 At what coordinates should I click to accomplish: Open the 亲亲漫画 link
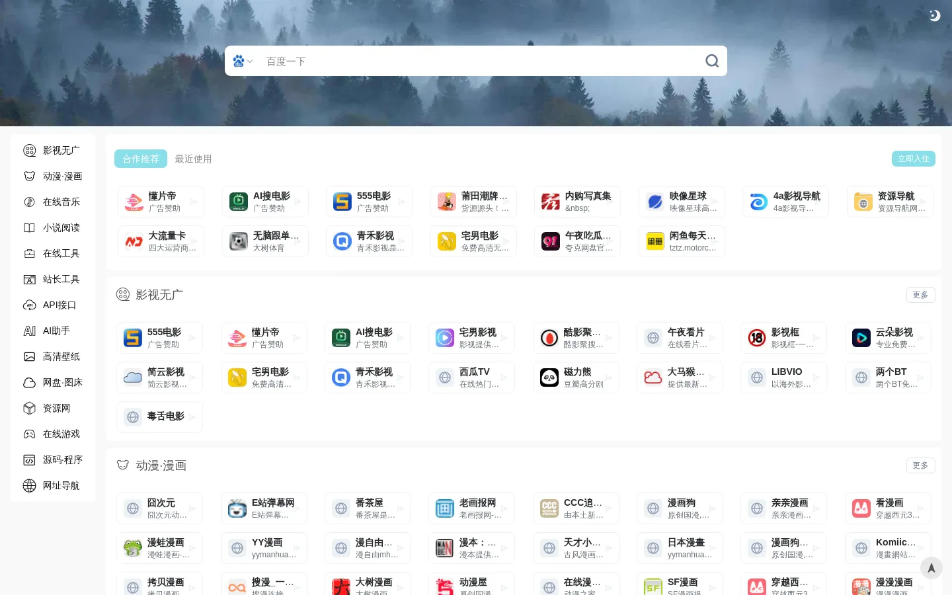[x=784, y=508]
